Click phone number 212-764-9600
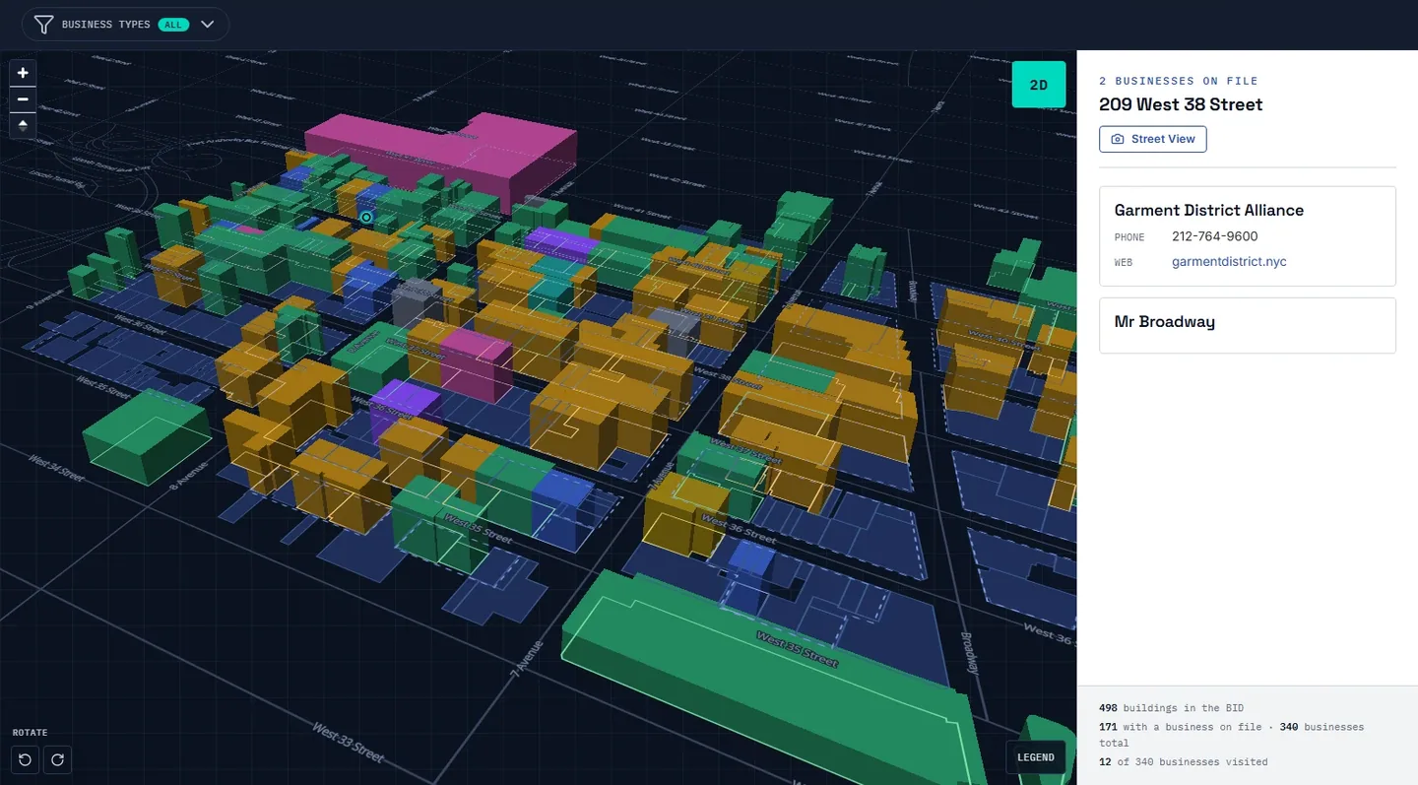The width and height of the screenshot is (1418, 785). point(1214,236)
